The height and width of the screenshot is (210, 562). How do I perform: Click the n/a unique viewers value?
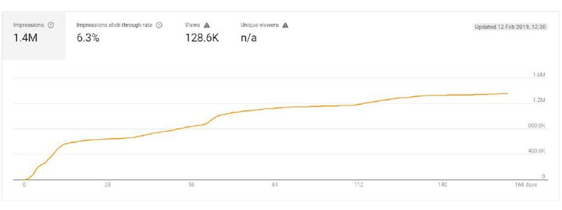point(249,38)
